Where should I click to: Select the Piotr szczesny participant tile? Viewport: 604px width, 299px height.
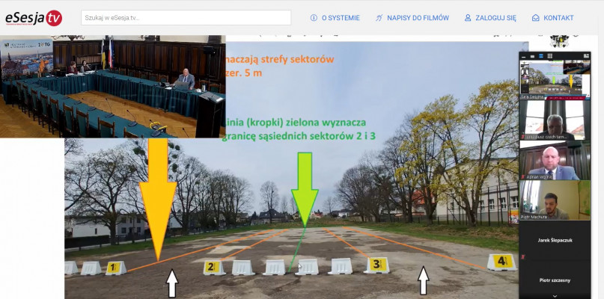(555, 280)
